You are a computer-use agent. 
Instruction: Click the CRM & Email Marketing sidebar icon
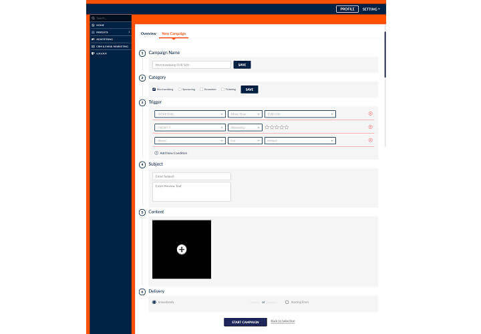pyautogui.click(x=94, y=46)
